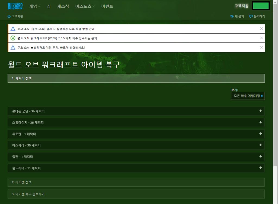Open the 이스포츠 menu dropdown
This screenshot has height=204, width=278.
point(85,7)
